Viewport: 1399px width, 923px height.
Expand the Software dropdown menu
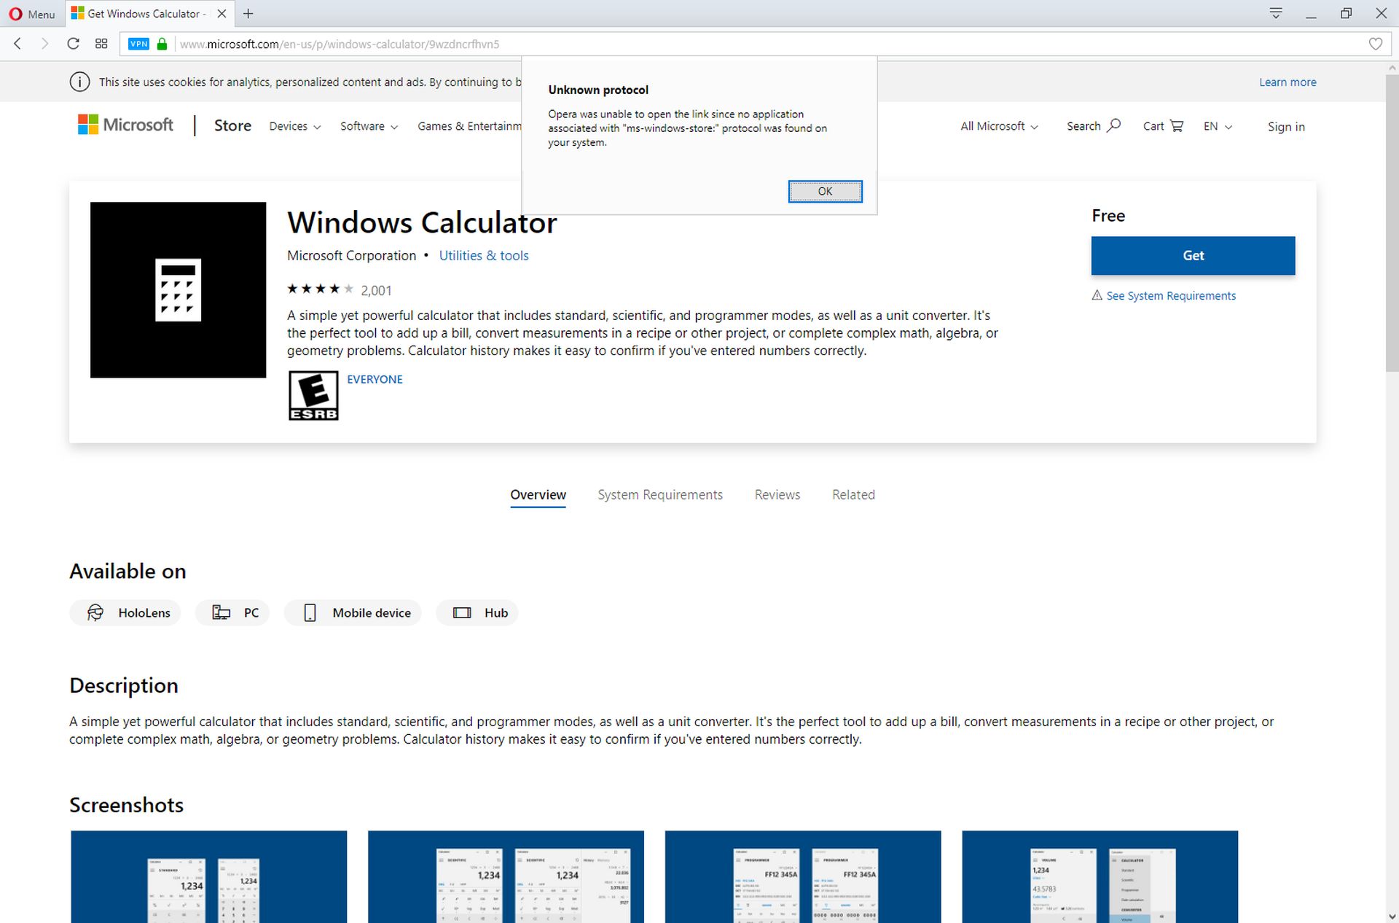coord(369,126)
